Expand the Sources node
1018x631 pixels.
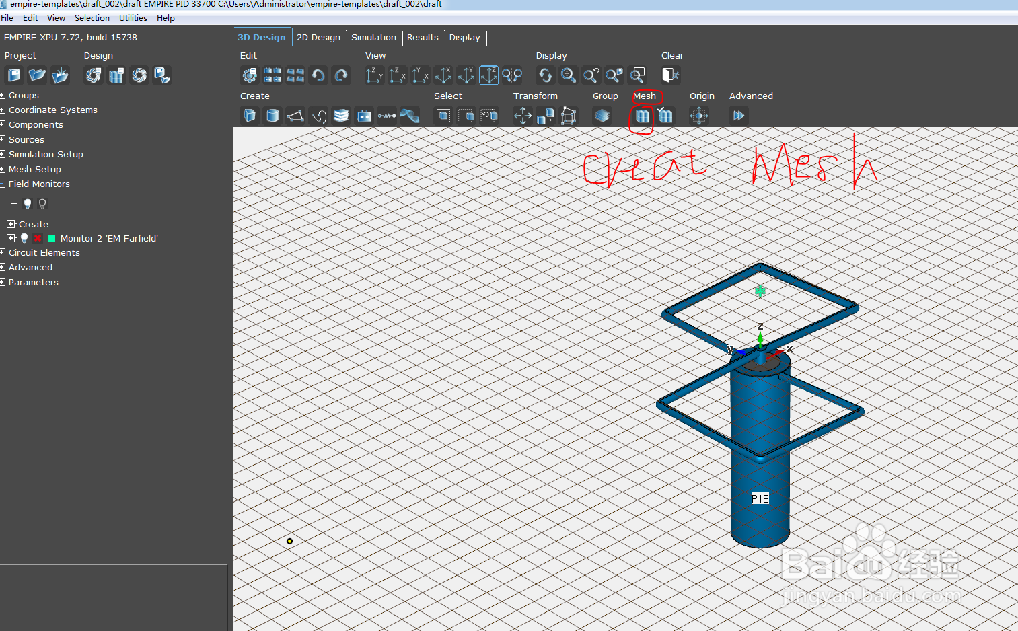coord(3,139)
